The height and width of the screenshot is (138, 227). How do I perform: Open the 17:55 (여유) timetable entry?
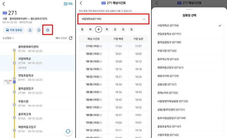coord(94,46)
